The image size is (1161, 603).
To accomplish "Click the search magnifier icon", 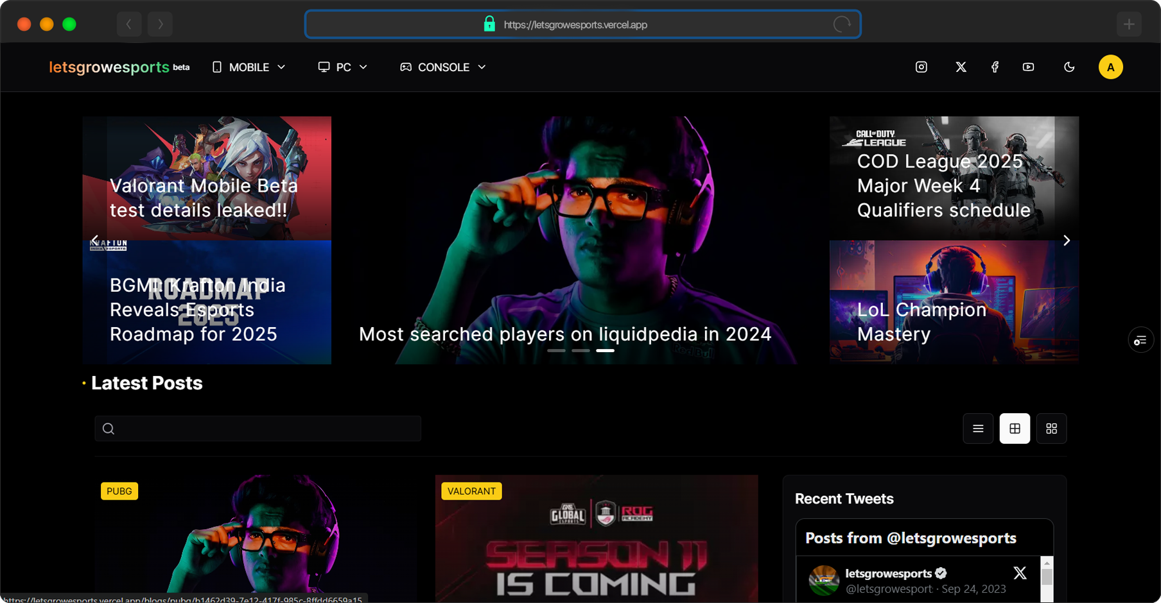I will 109,429.
